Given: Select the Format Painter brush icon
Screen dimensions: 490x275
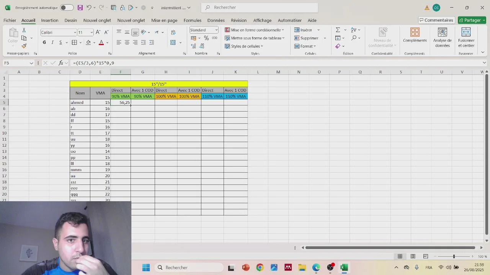Looking at the screenshot, I should coord(24,46).
